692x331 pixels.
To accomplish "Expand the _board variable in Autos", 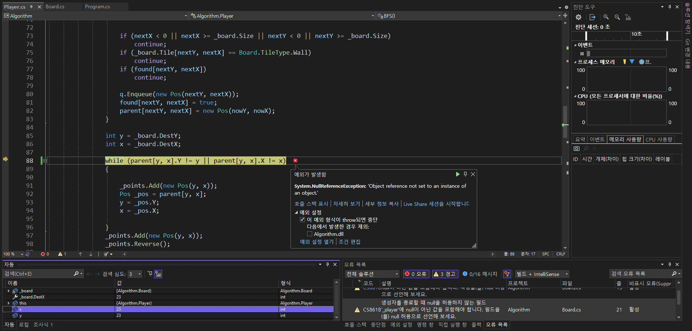I will (9, 291).
